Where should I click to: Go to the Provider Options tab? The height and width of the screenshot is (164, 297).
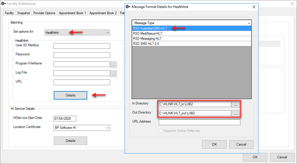click(44, 13)
